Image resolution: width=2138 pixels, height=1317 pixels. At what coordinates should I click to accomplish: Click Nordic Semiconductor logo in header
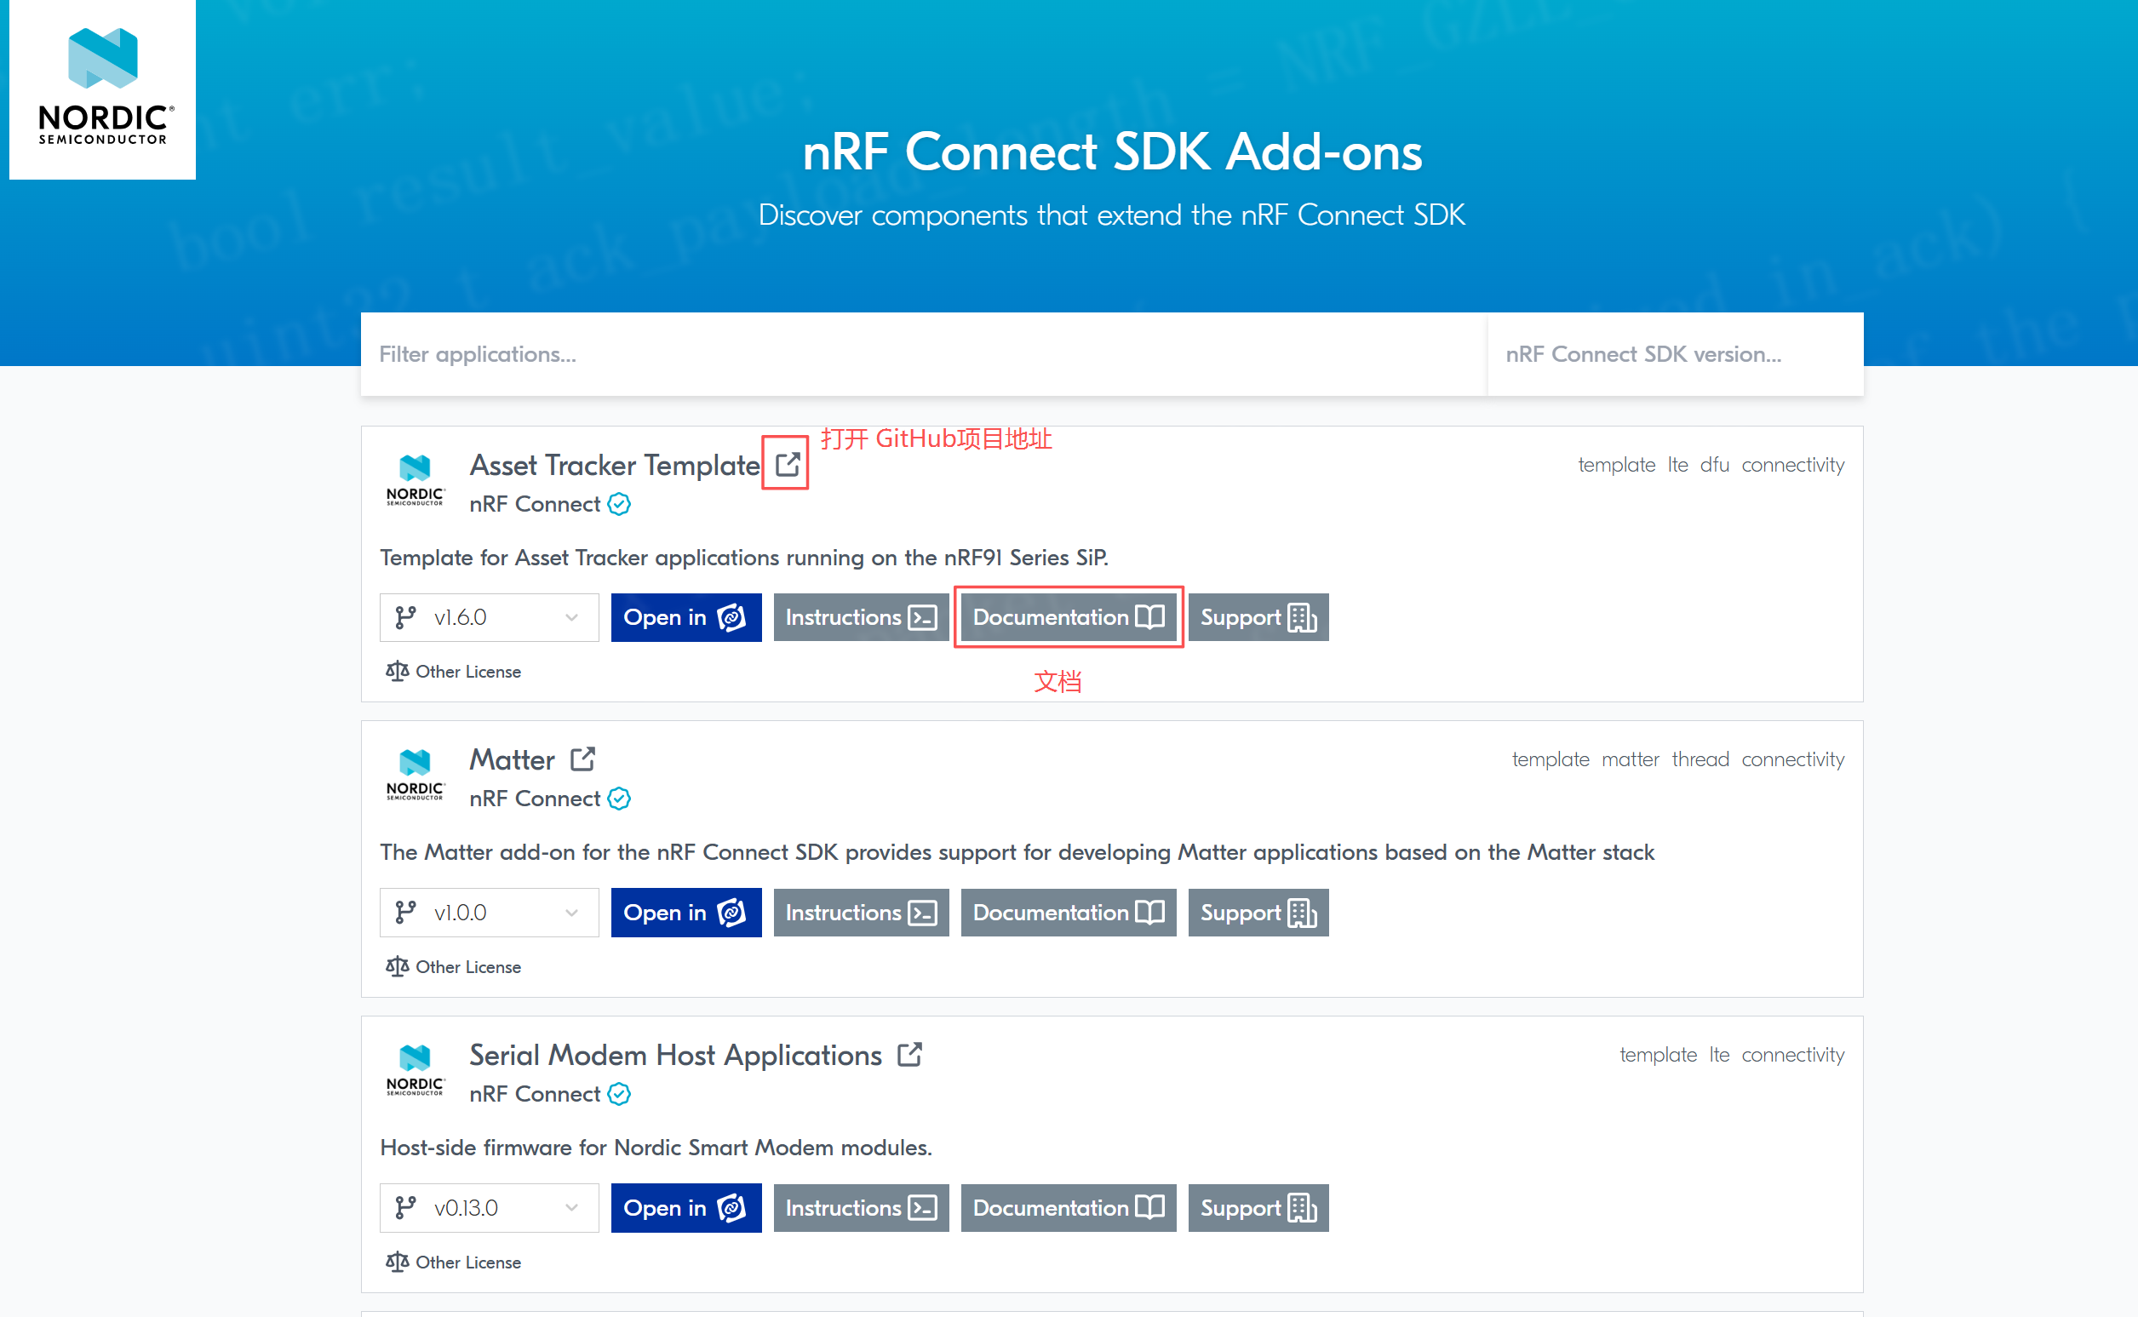[x=103, y=88]
